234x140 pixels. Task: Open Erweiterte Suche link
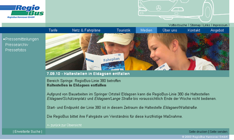tap(27, 132)
